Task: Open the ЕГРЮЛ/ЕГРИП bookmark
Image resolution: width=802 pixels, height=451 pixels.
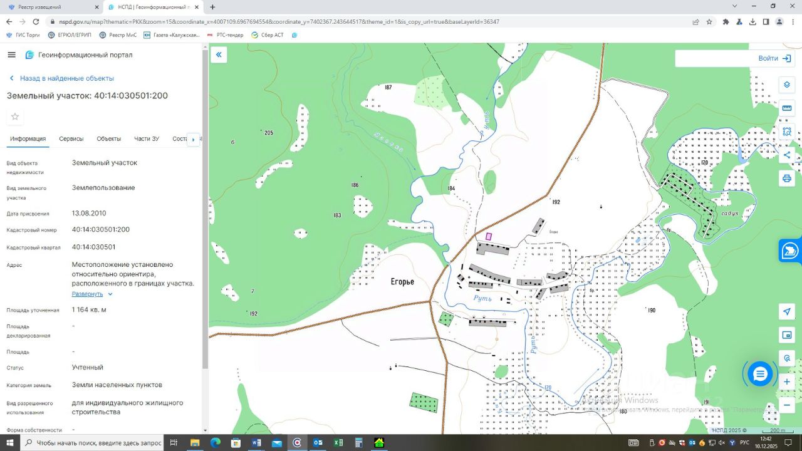Action: click(70, 35)
